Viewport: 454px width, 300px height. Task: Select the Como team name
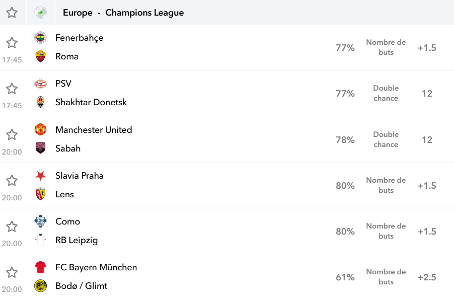(68, 221)
